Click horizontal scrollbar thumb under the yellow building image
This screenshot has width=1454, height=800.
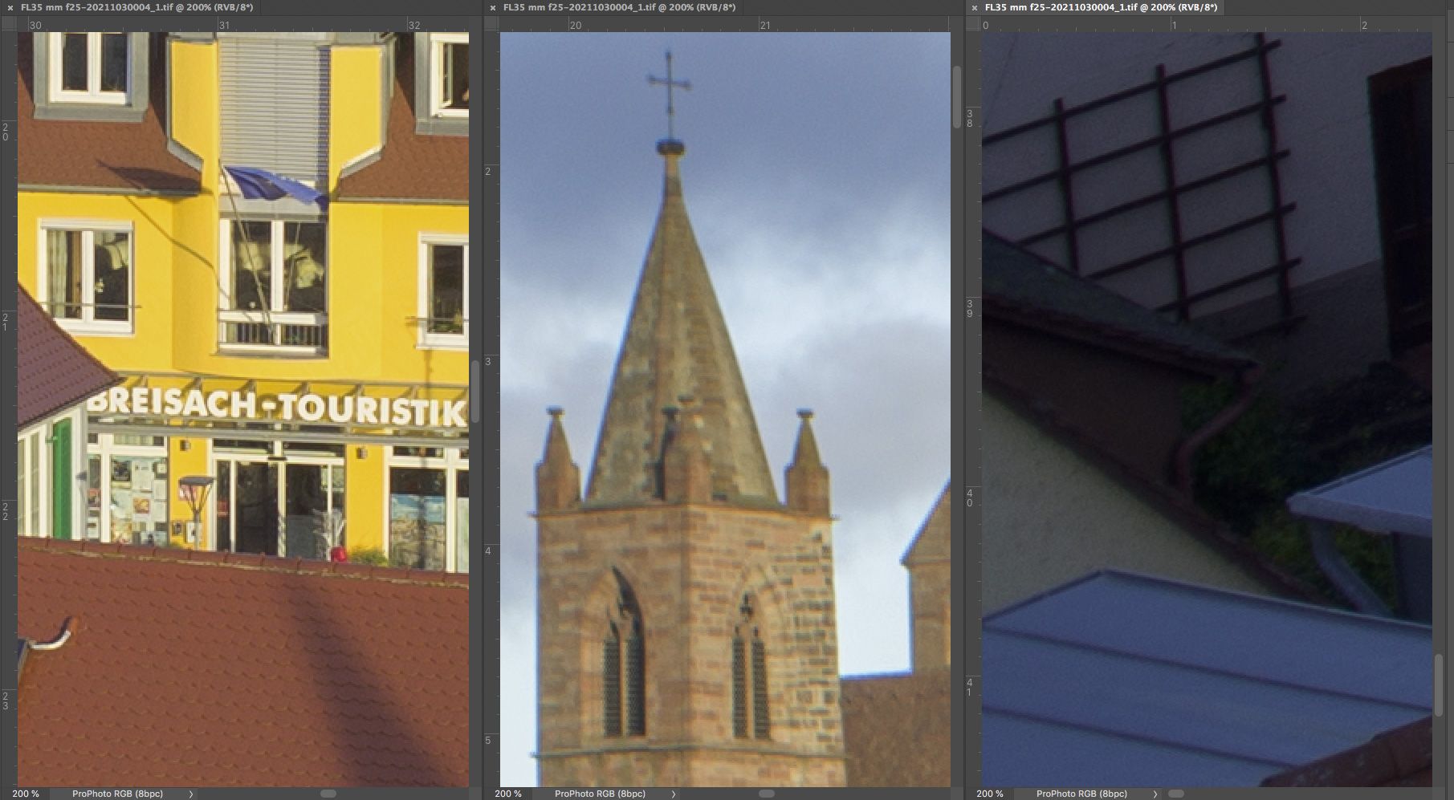(328, 794)
